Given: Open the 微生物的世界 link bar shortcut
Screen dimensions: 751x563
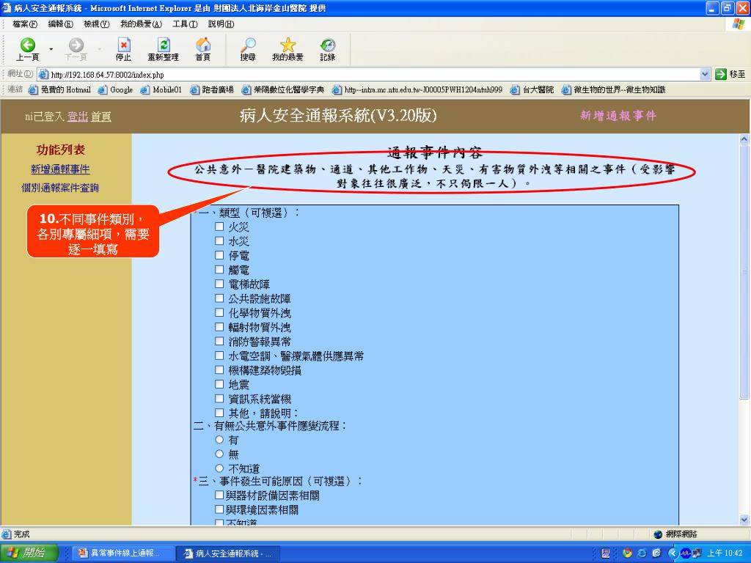Looking at the screenshot, I should pyautogui.click(x=614, y=89).
